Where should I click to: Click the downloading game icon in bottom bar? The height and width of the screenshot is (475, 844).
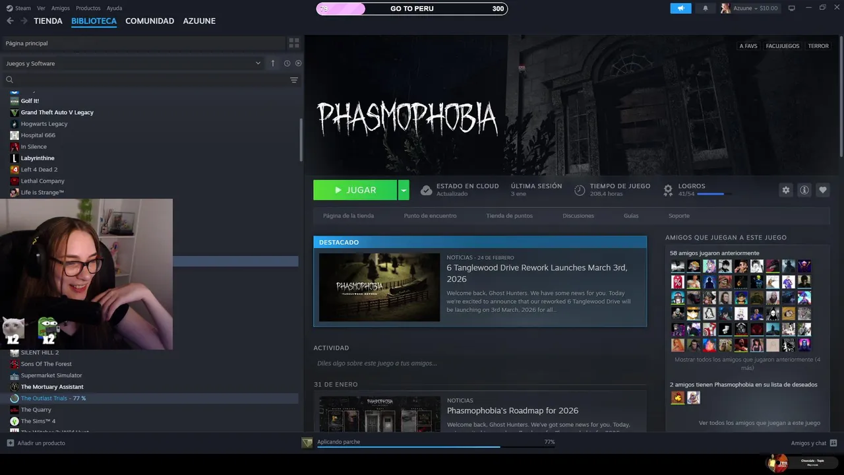307,443
